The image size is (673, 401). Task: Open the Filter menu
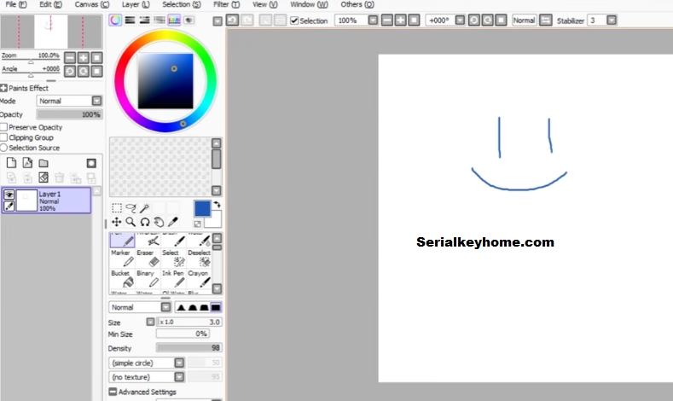[x=227, y=4]
